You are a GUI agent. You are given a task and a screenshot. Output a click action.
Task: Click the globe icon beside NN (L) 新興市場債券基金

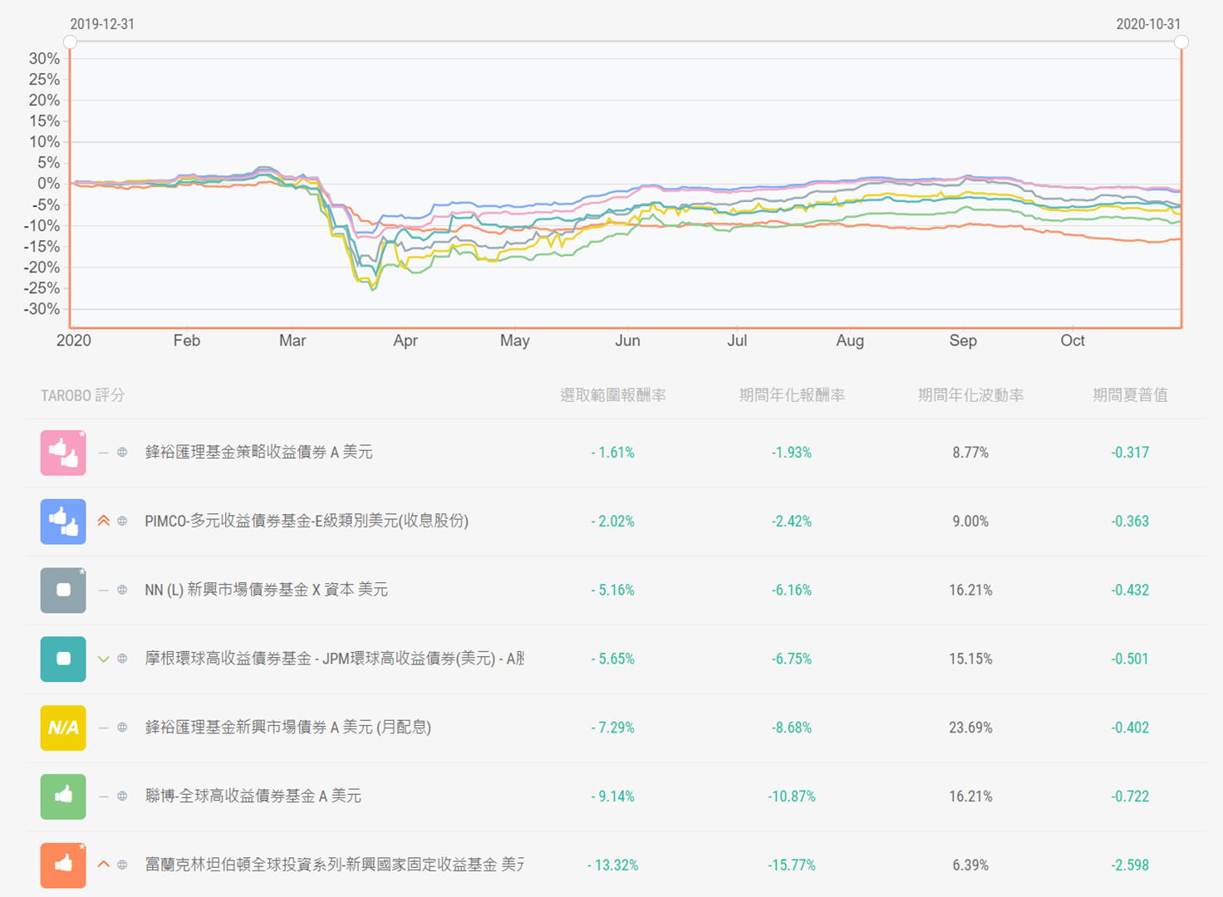point(122,590)
